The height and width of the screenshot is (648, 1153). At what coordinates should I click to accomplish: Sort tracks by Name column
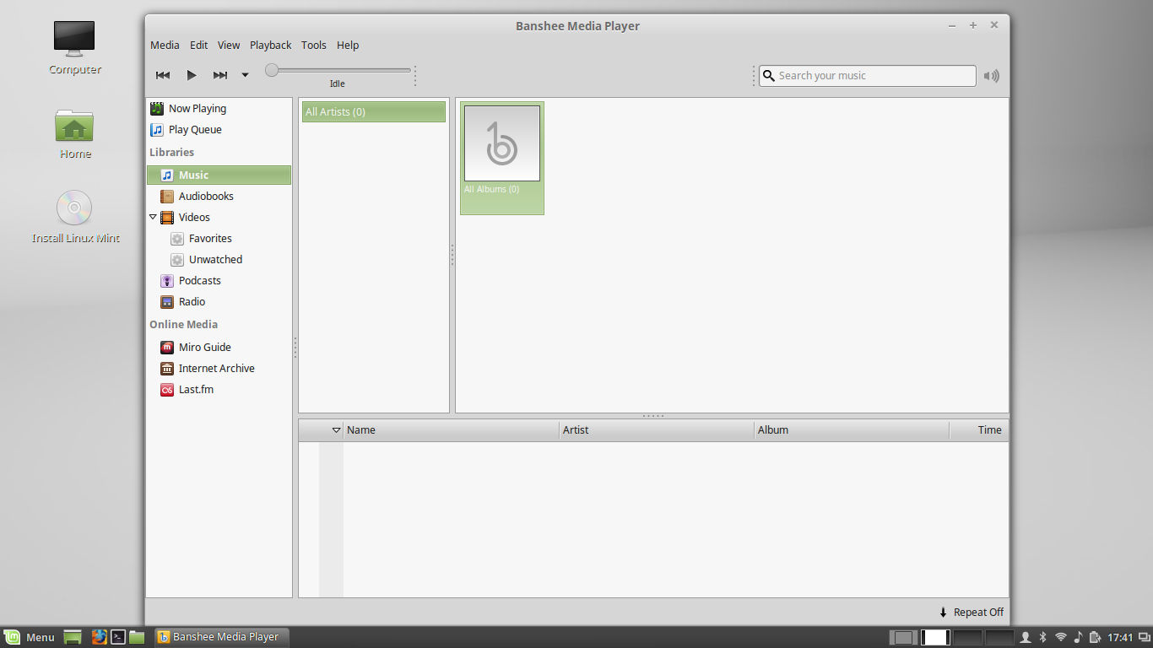click(451, 430)
